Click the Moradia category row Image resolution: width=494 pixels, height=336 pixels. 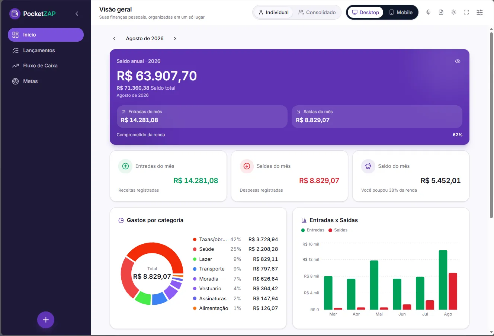pyautogui.click(x=235, y=279)
